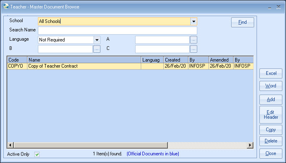Open document with the Word button
This screenshot has height=163, width=286.
point(271,86)
